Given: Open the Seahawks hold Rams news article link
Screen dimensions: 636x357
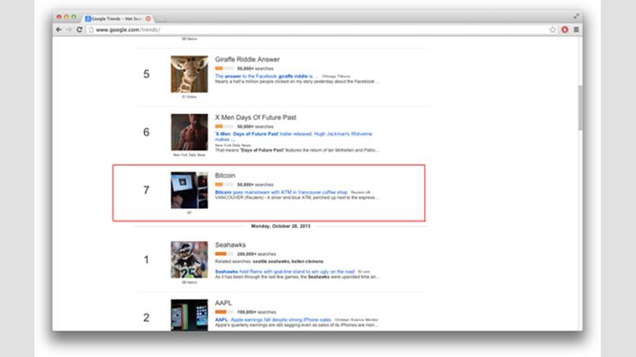Looking at the screenshot, I should (x=285, y=271).
